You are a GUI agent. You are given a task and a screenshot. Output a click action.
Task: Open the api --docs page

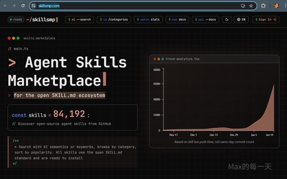click(205, 19)
